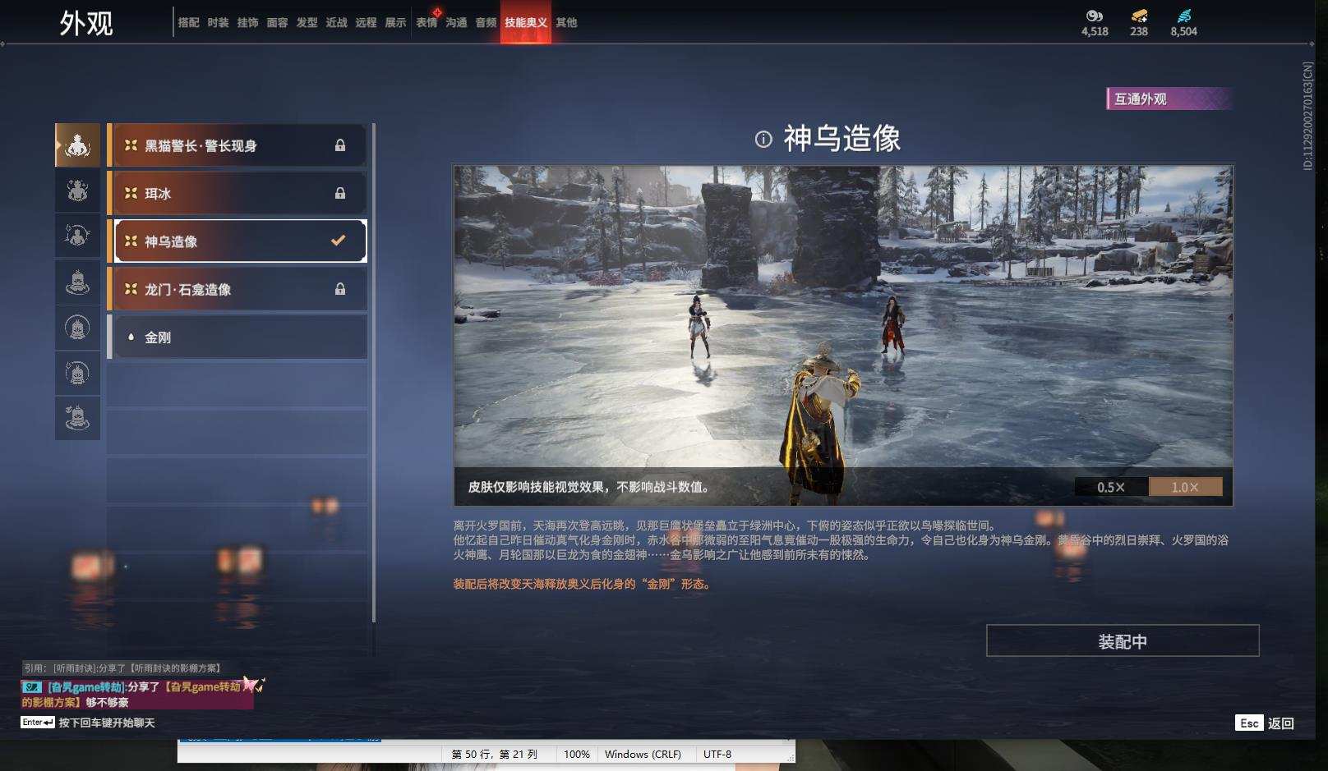Click the checkmark on 神乌造像 row

[338, 241]
